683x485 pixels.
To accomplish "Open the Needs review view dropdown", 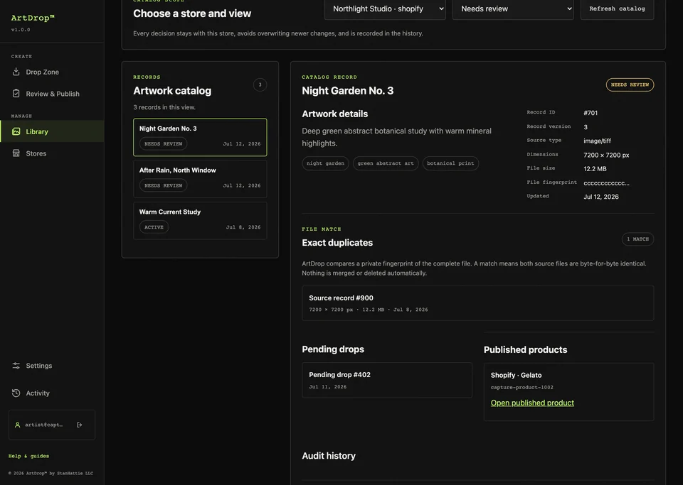I will pos(513,9).
